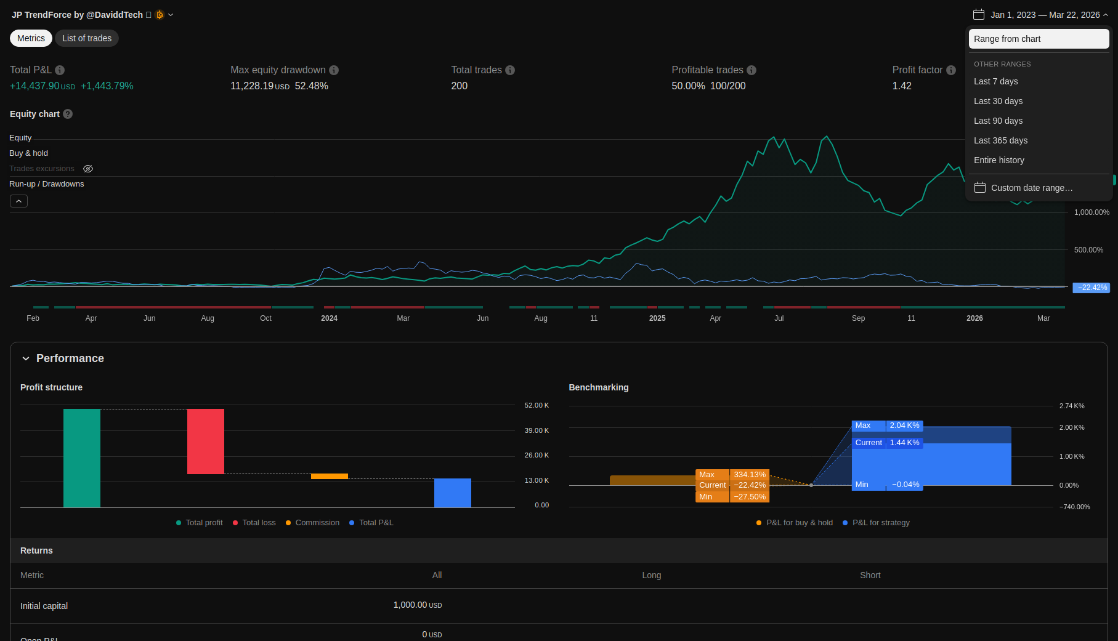Toggle the Run-up / Drawdowns series

click(x=46, y=184)
